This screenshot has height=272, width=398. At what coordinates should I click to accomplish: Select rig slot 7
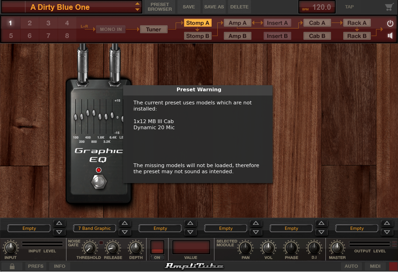(x=48, y=36)
